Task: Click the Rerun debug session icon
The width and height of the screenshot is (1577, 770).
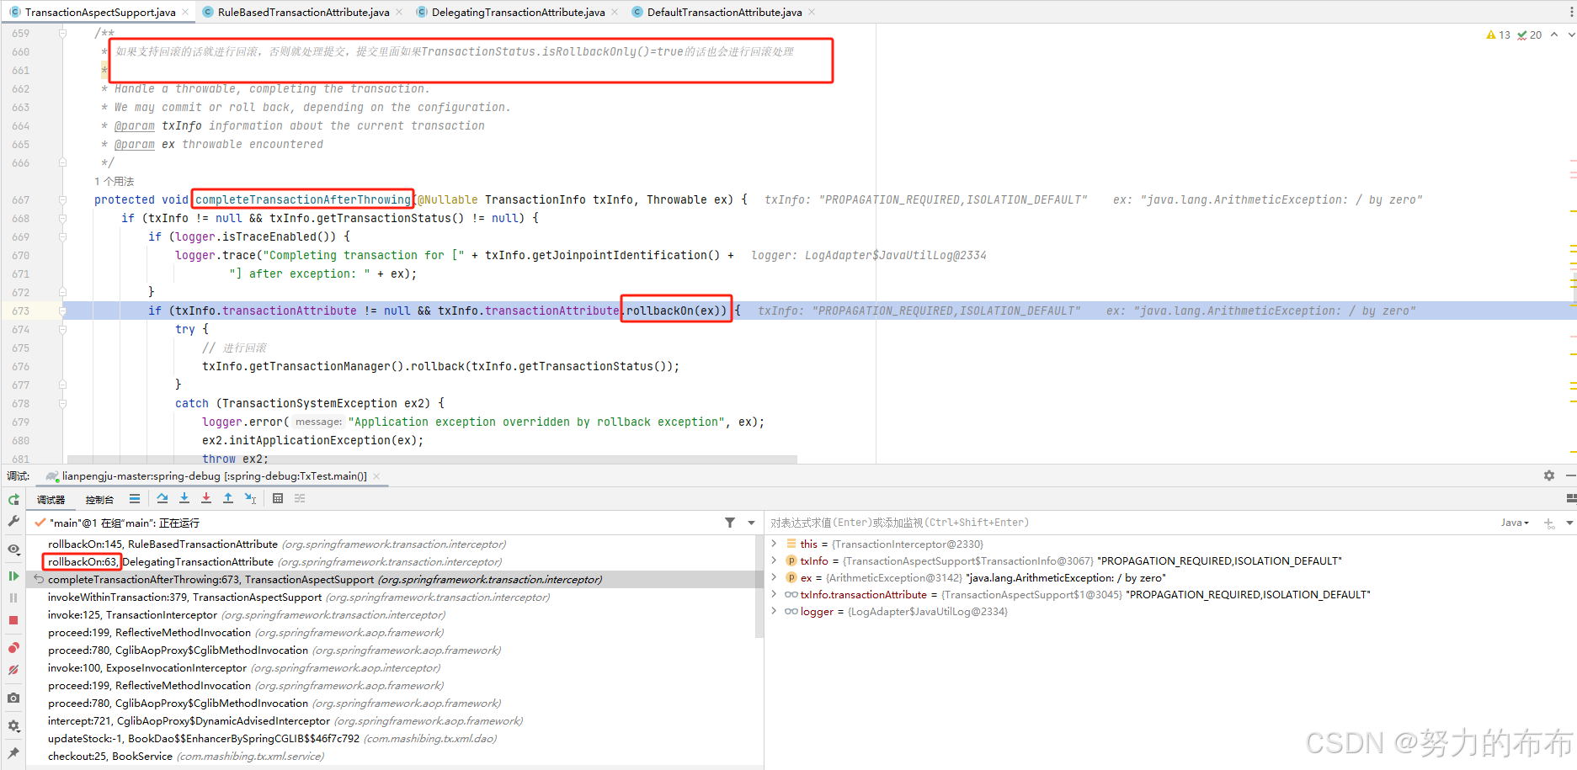Action: tap(13, 499)
